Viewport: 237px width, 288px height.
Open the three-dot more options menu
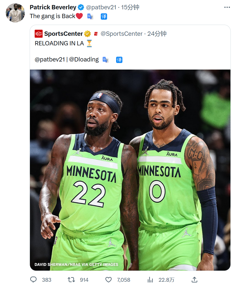click(x=227, y=7)
